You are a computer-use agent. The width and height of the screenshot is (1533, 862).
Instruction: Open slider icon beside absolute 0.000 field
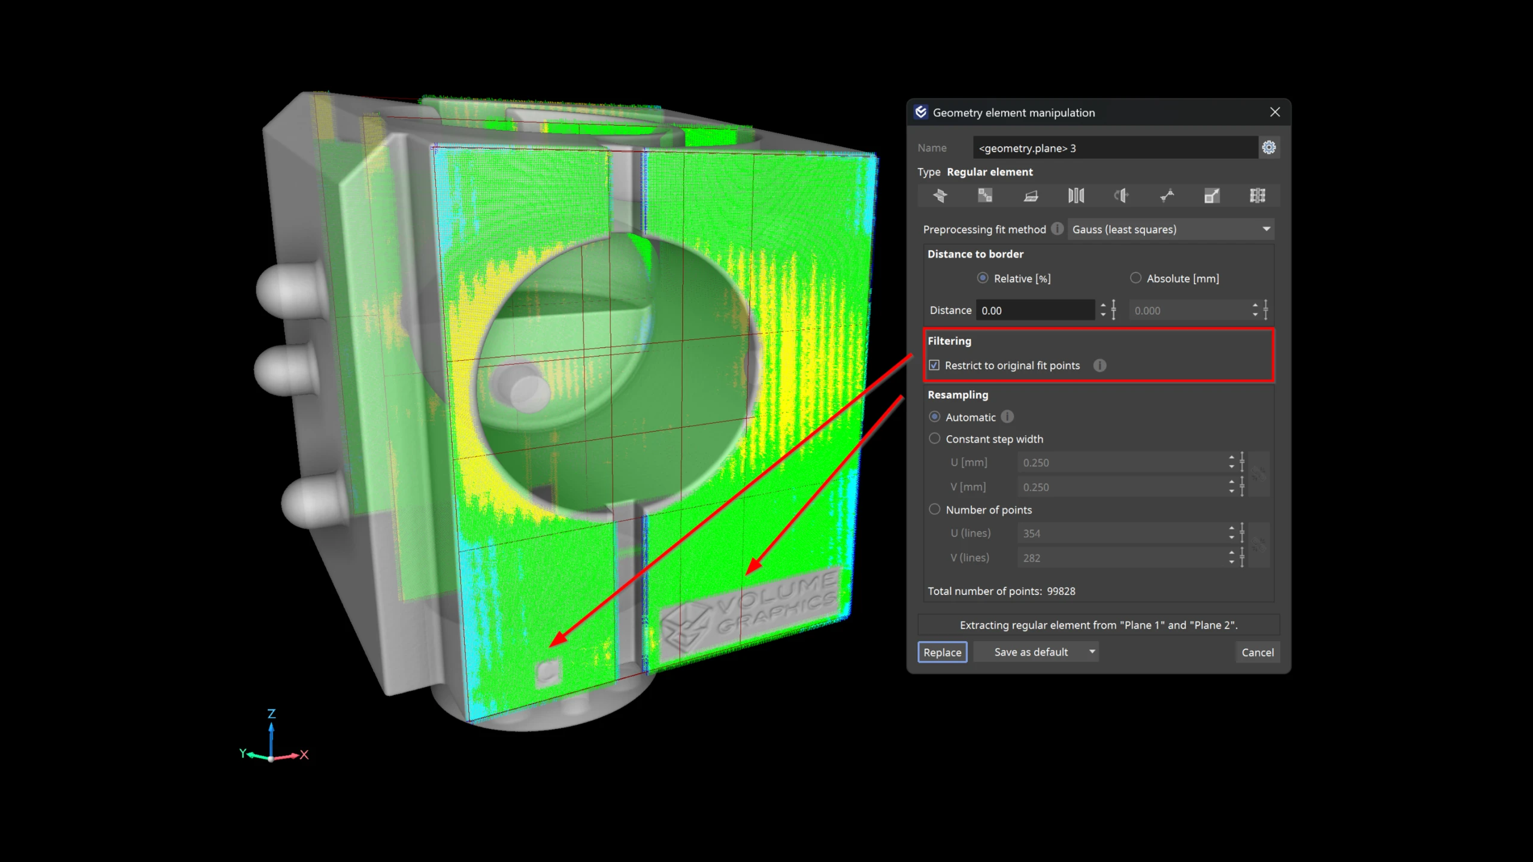point(1266,310)
